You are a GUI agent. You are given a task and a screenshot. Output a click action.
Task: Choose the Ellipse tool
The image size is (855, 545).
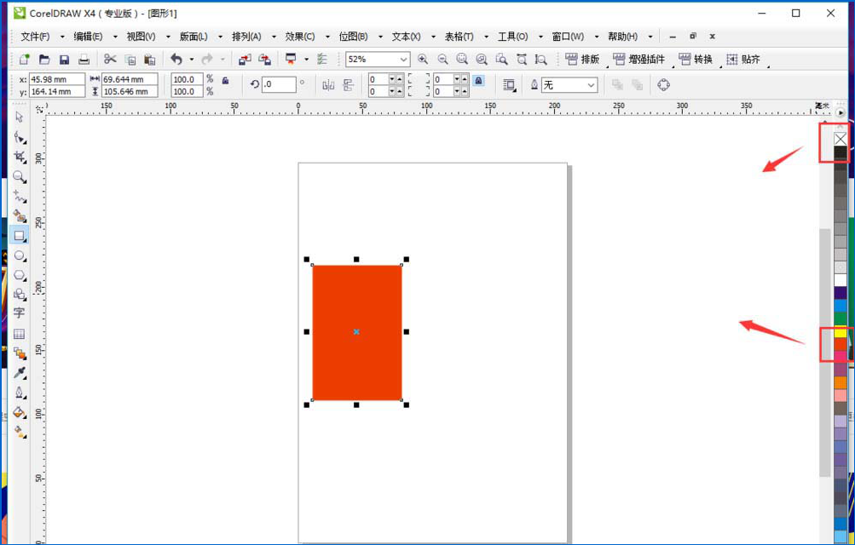19,255
